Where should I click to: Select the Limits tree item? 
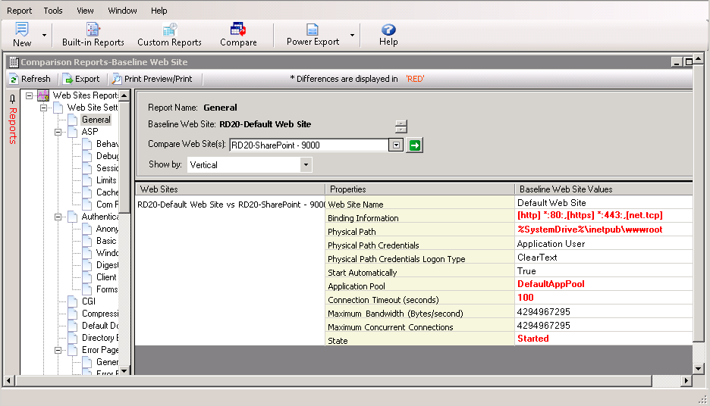click(x=106, y=180)
